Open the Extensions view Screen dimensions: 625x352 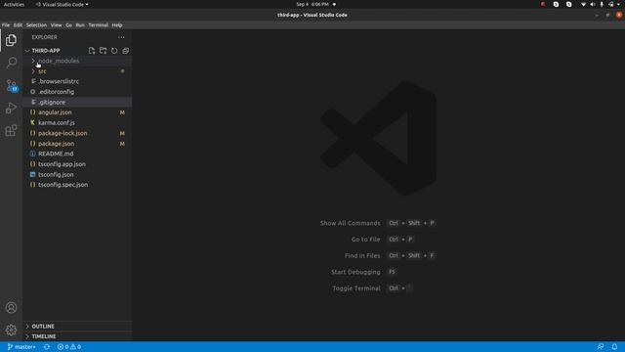11,130
